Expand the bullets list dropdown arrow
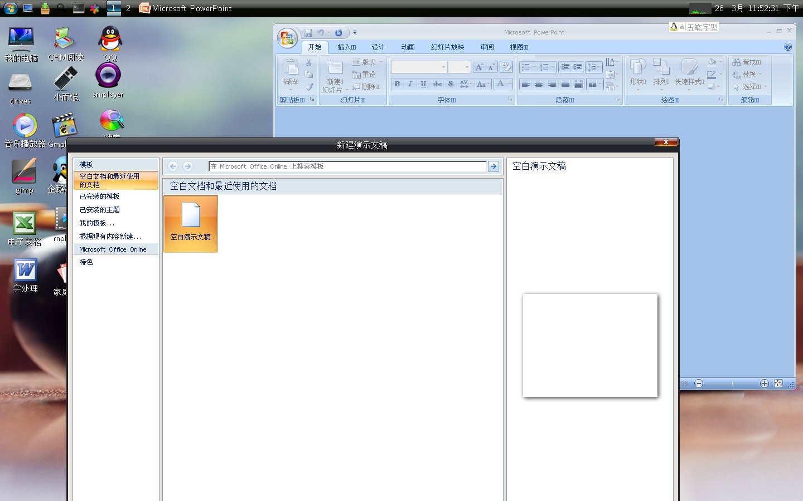The width and height of the screenshot is (803, 501). 534,67
